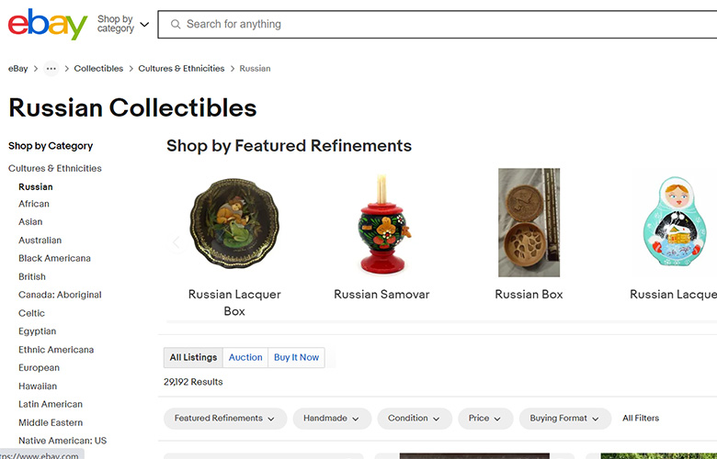The width and height of the screenshot is (717, 459).
Task: Open the Russian Samovar image
Action: (381, 223)
